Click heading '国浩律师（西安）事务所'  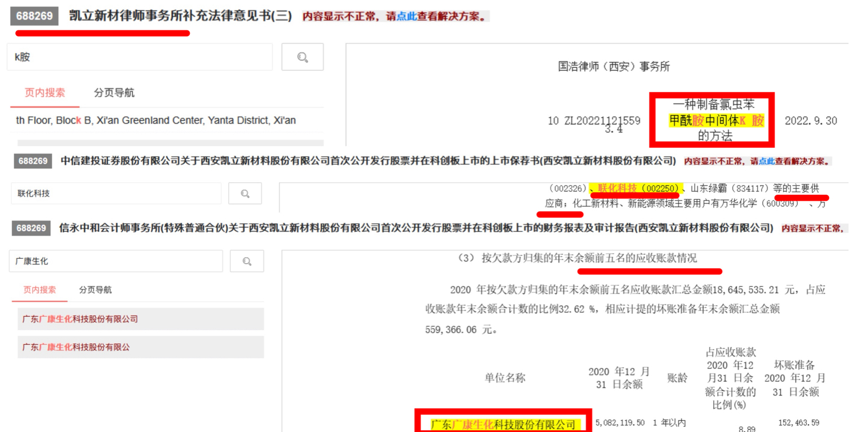point(614,66)
